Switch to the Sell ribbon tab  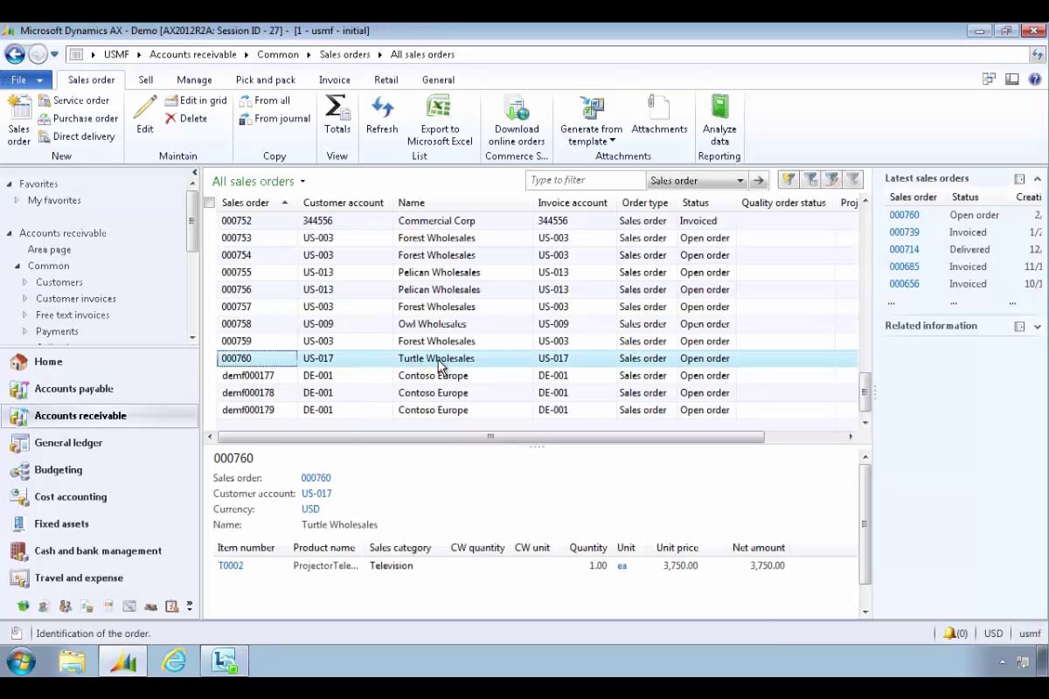146,80
